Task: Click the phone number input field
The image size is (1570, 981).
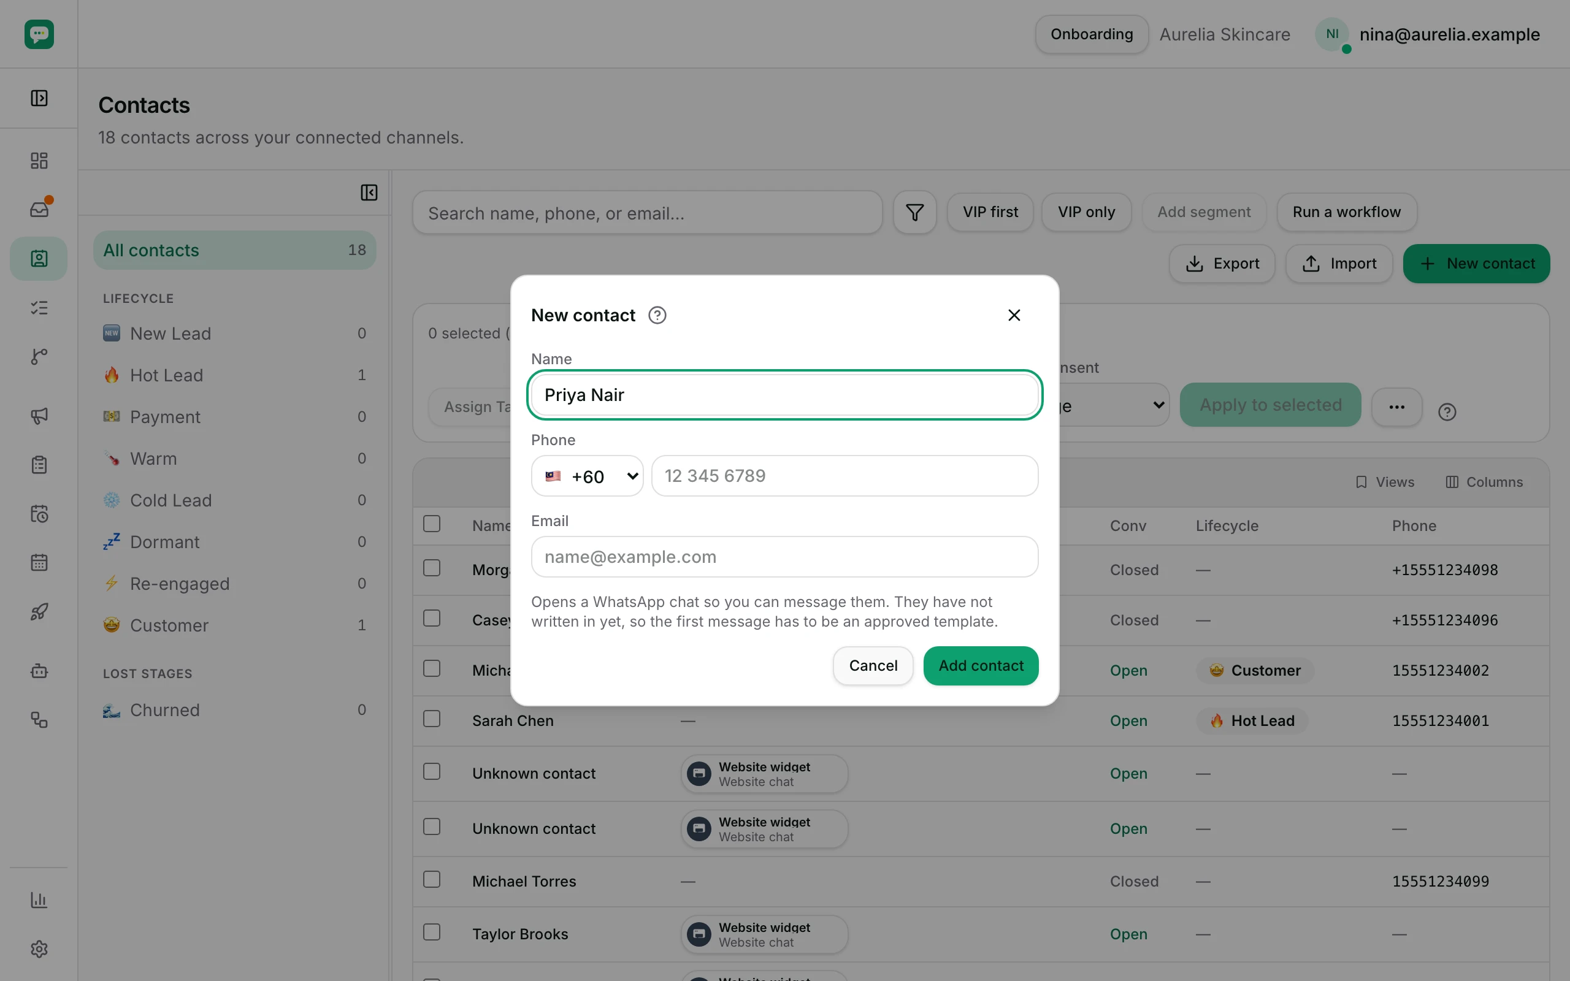Action: [x=844, y=476]
